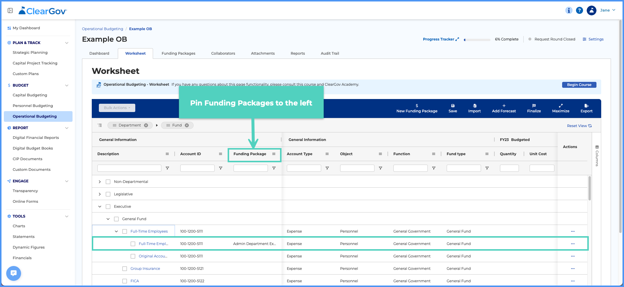
Task: Collapse the PLAN & TRACK section
Action: tap(67, 43)
